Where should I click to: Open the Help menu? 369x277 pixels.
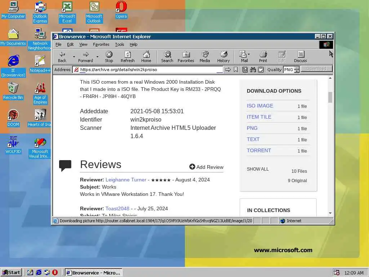(x=133, y=44)
